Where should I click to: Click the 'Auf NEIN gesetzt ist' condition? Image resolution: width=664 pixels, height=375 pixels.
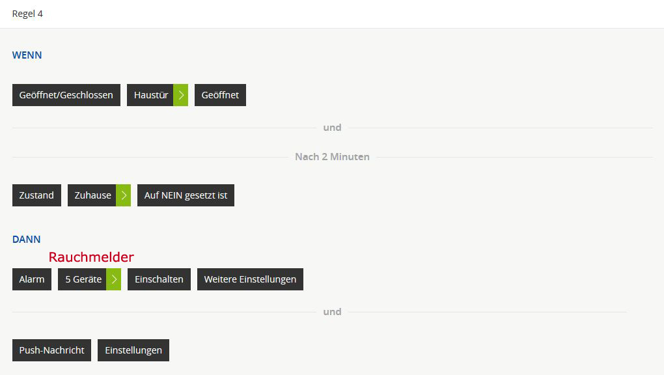point(186,195)
